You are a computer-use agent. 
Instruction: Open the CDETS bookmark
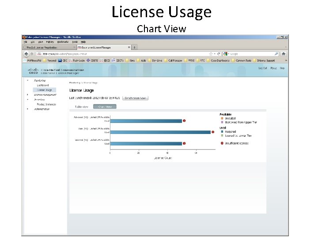pyautogui.click(x=92, y=60)
